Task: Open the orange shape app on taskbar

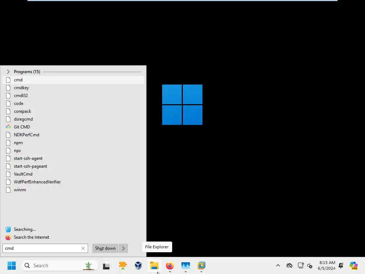Action: pyautogui.click(x=123, y=265)
